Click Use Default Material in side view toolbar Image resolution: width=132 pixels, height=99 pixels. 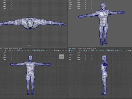click(x=110, y=50)
